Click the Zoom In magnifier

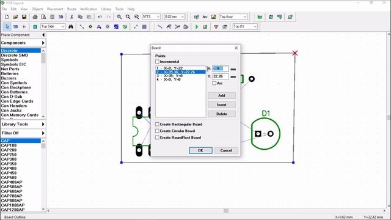coord(120,17)
